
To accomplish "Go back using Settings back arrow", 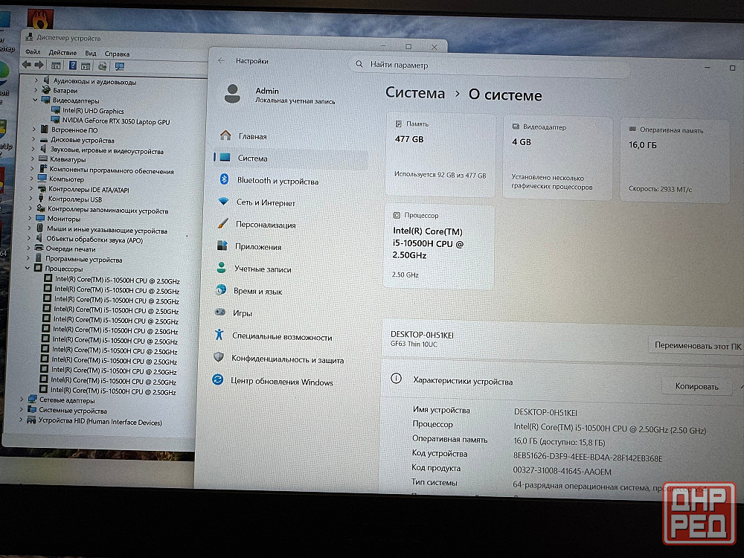I will coord(221,61).
